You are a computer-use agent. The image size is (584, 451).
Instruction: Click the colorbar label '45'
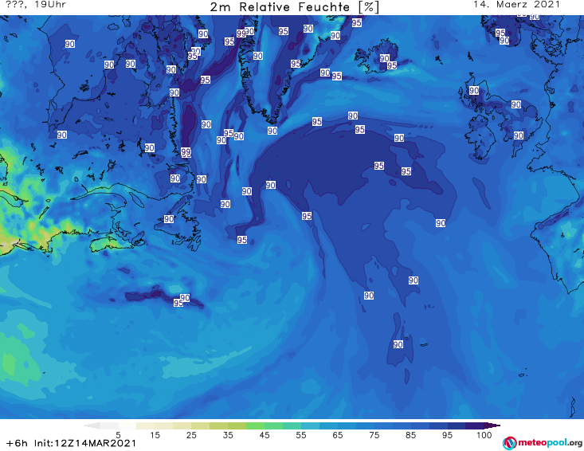point(265,435)
